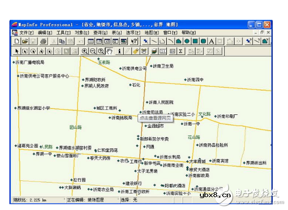Screen dimensions: 288x210
Task: Open the 窗口 menu
Action: (170, 33)
